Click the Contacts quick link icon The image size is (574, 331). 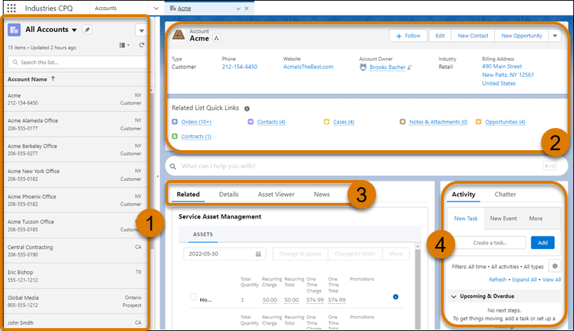pos(251,122)
